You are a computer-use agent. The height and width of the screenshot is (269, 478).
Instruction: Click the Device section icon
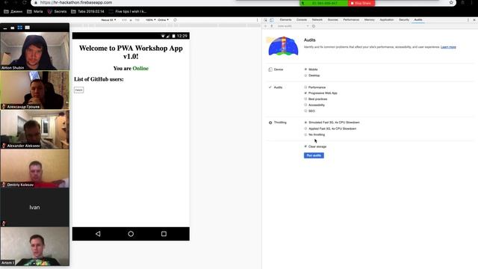click(x=270, y=69)
